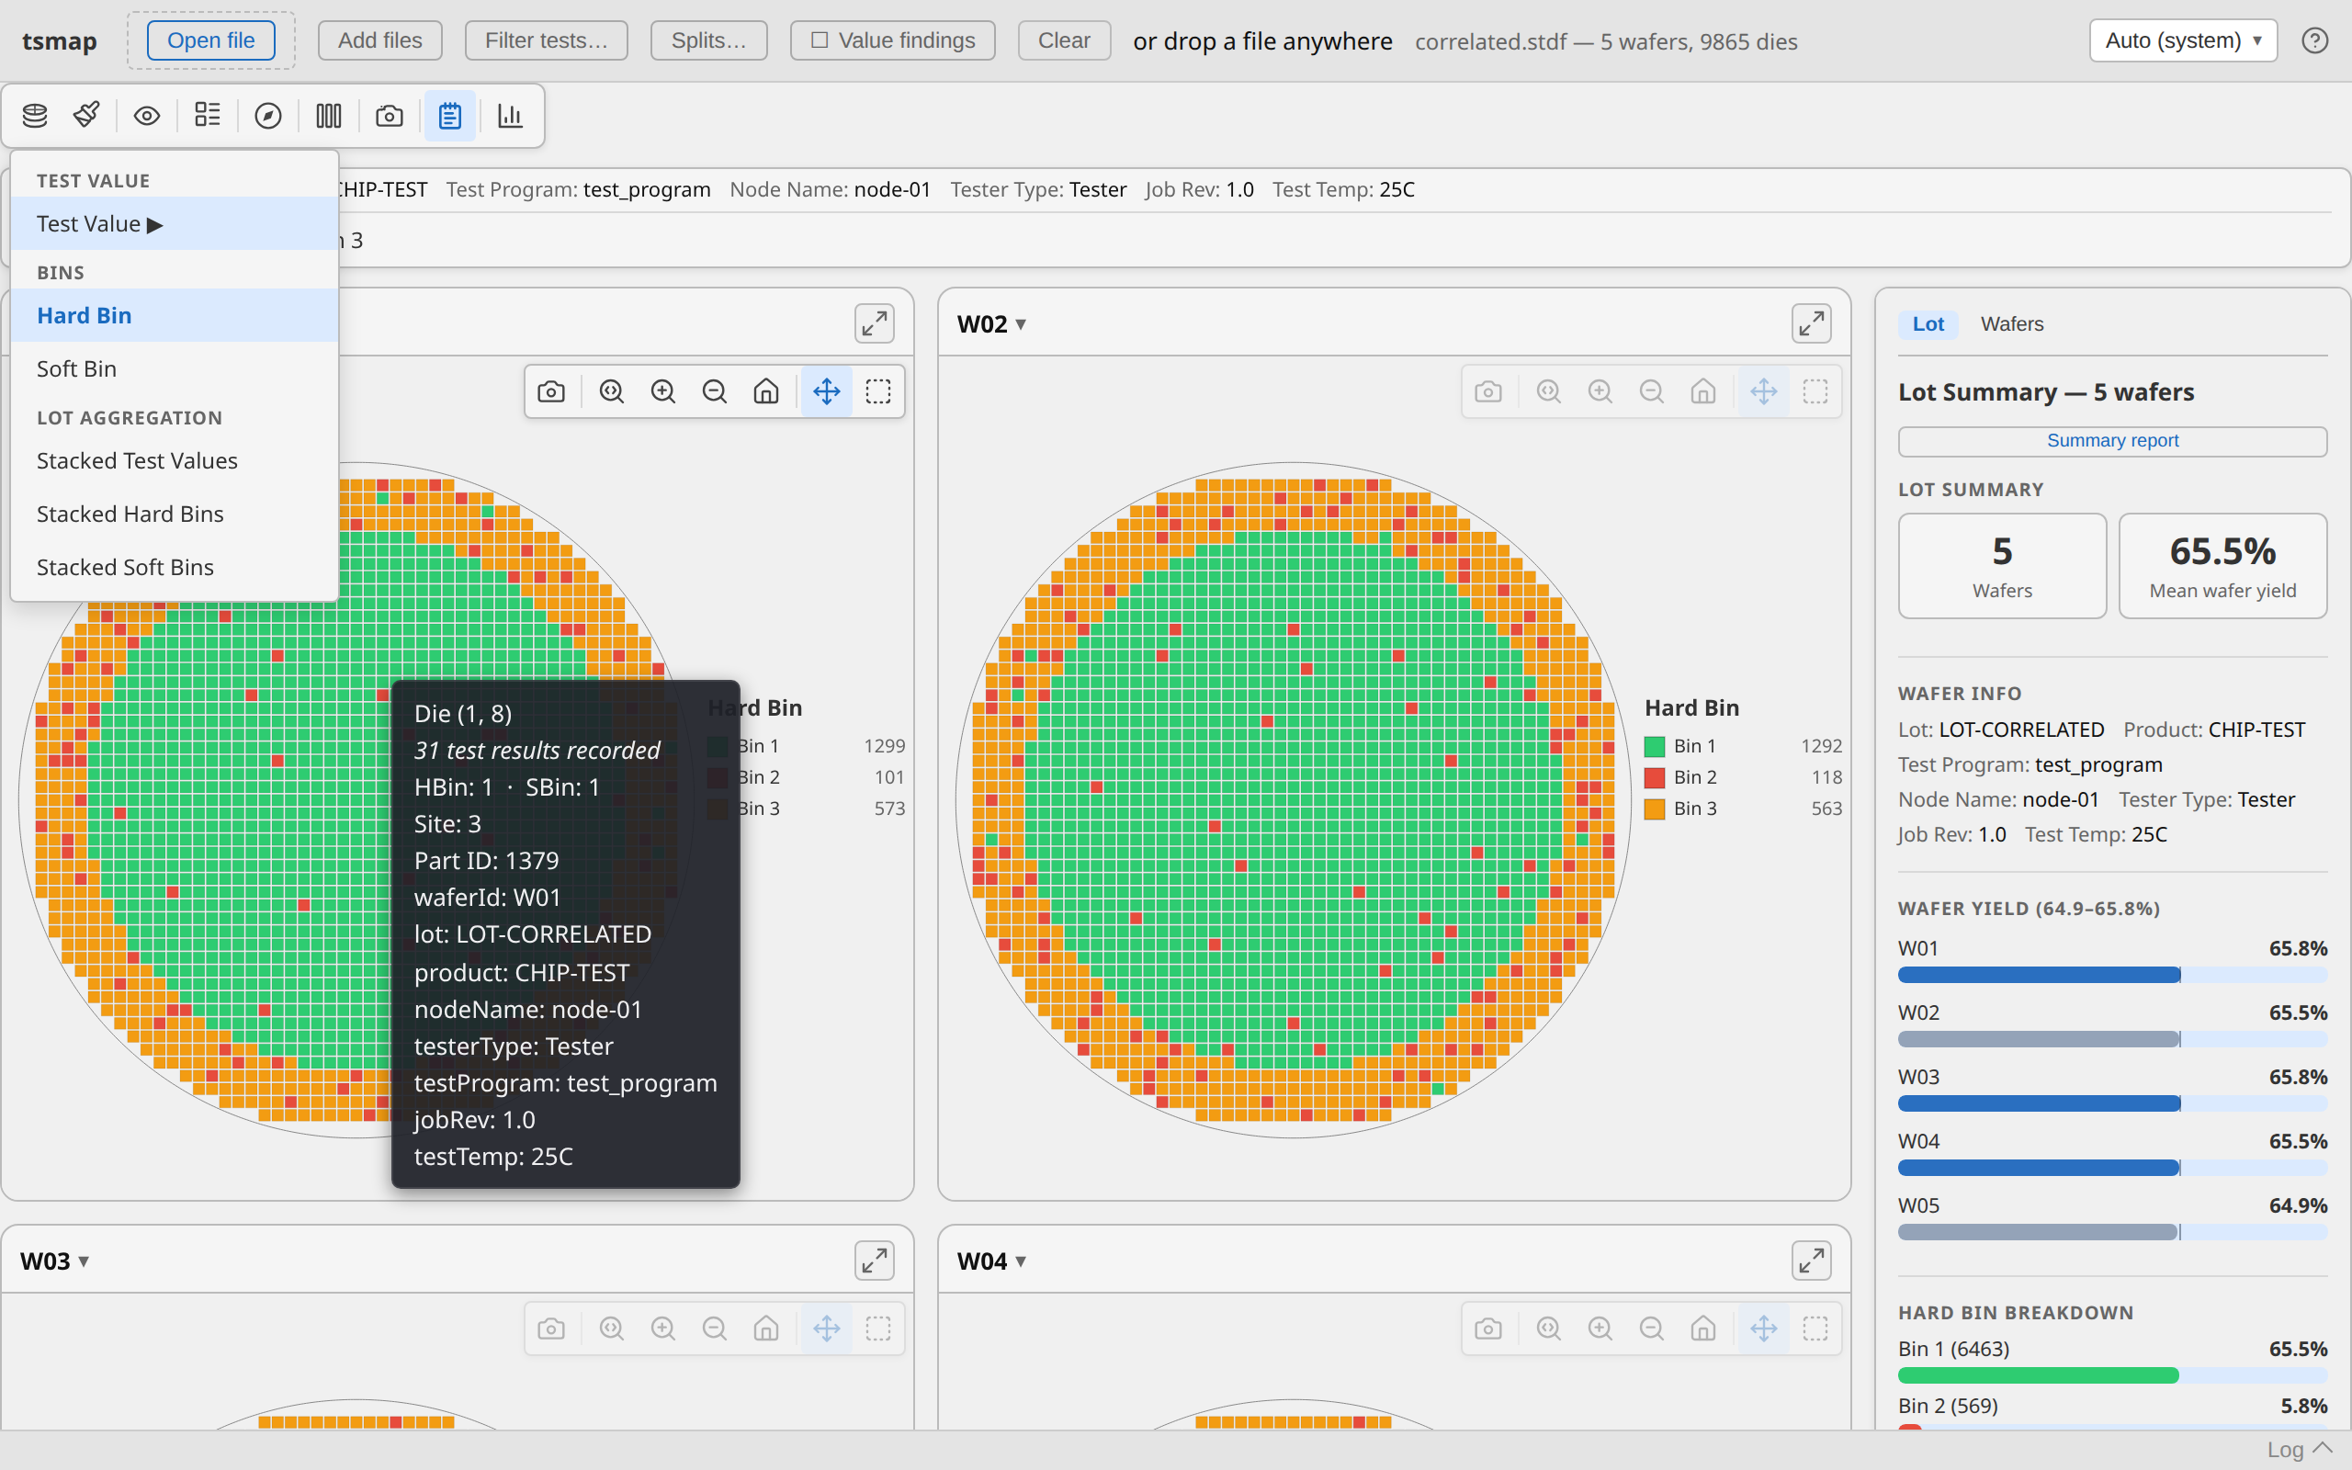This screenshot has width=2352, height=1470.
Task: Expand the Test Value submenu
Action: [174, 223]
